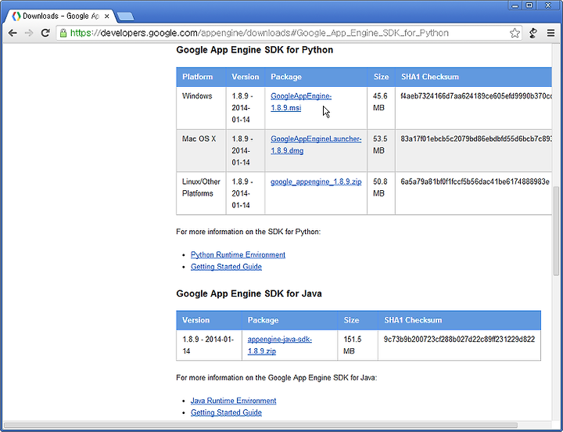Download google_appengine_1.8.9.zip for Linux

(x=316, y=182)
